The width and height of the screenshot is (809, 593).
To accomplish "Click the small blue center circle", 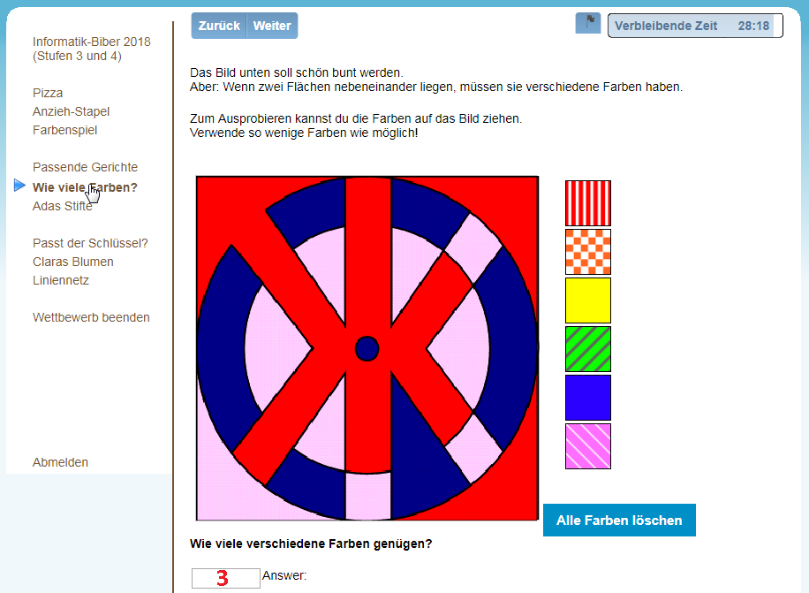I will pos(367,349).
